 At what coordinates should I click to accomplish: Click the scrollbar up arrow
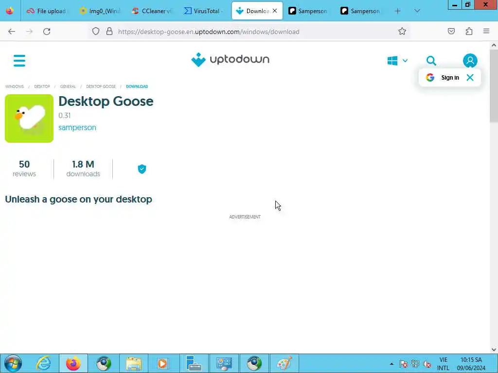(x=494, y=45)
